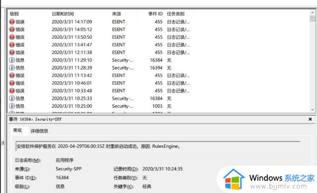Click Security-SPP source value in details
Viewport: 317px width, 193px height.
click(69, 169)
